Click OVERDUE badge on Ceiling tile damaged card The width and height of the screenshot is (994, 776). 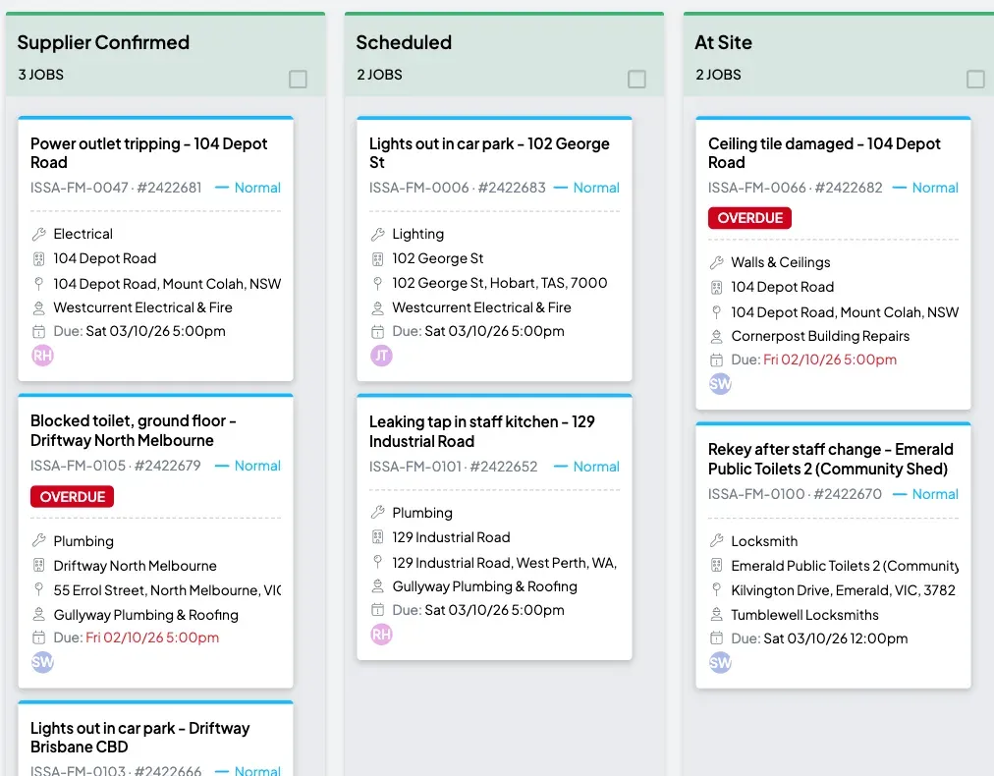(x=750, y=217)
